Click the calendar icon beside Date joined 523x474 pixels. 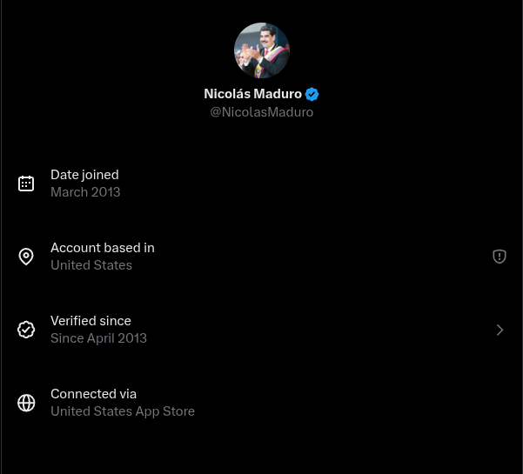[26, 184]
